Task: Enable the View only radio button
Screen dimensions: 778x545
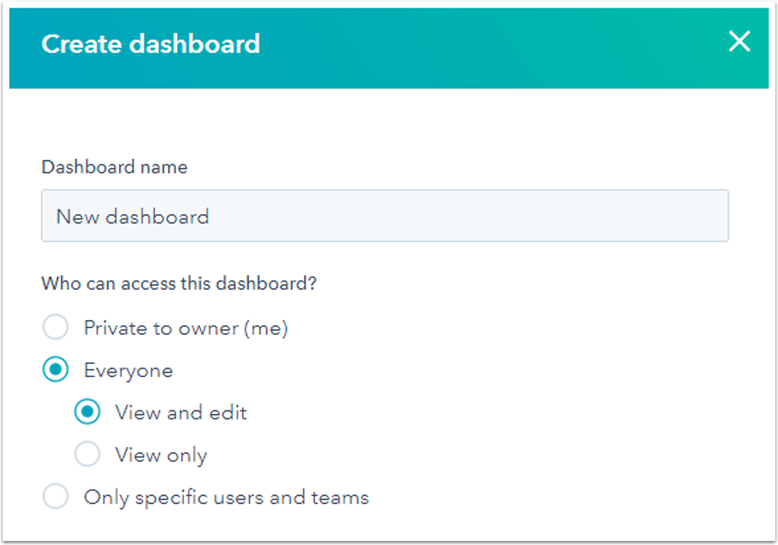Action: [87, 454]
